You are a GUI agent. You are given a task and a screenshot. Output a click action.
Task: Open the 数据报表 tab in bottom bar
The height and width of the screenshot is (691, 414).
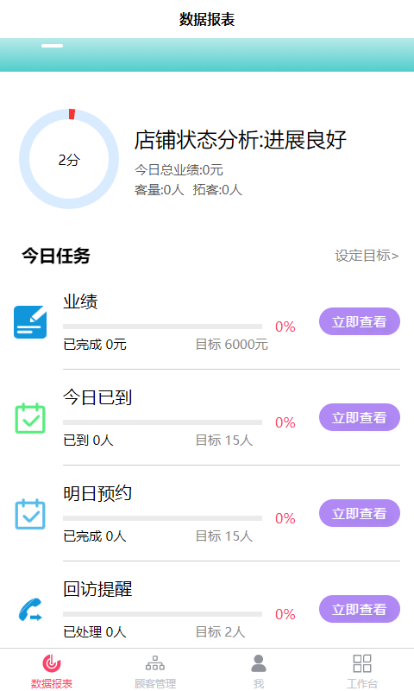pyautogui.click(x=52, y=672)
